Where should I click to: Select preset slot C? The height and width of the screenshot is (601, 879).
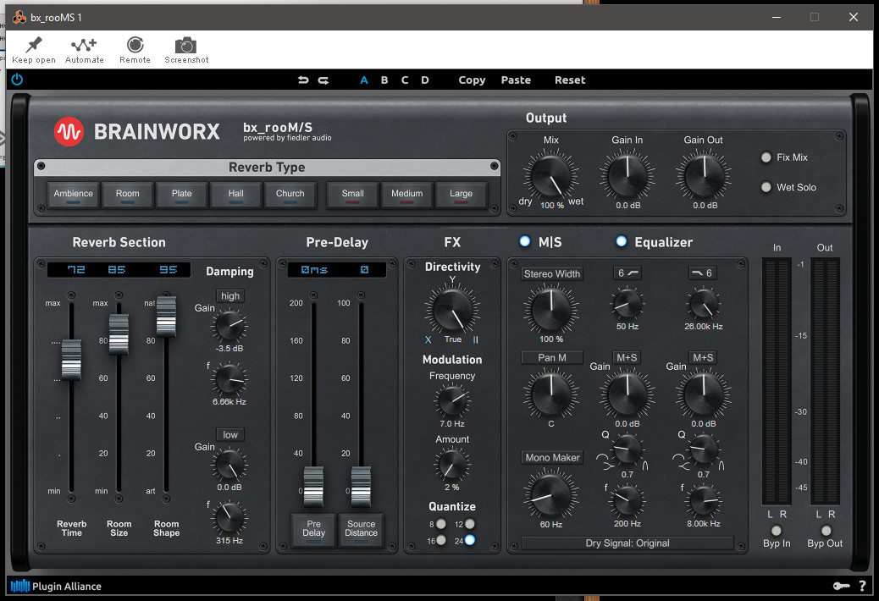pyautogui.click(x=405, y=80)
